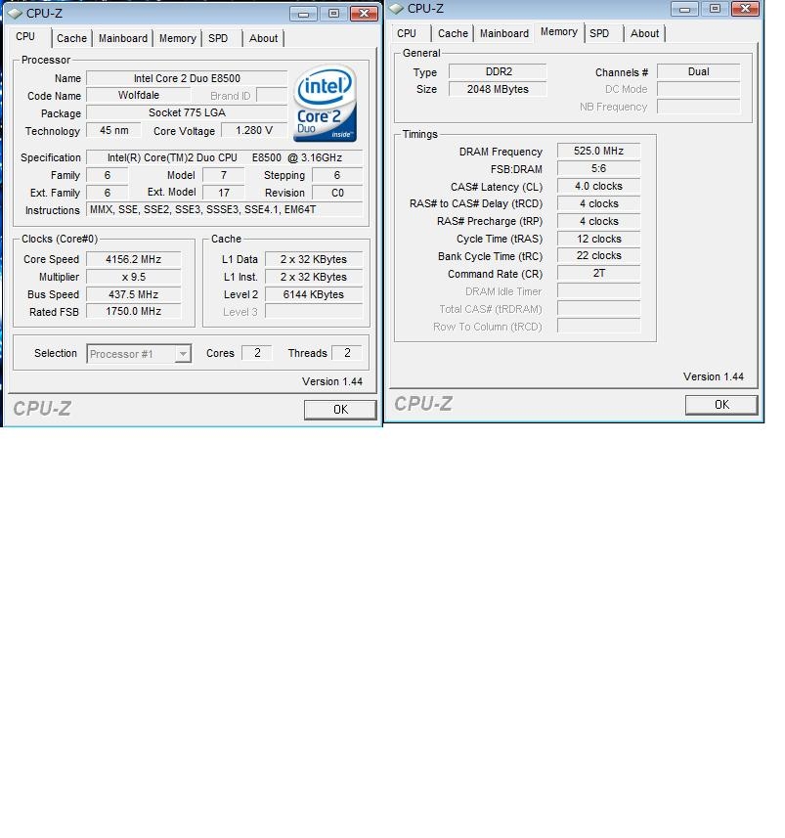
Task: Click the revision value 'C0'
Action: [x=337, y=193]
